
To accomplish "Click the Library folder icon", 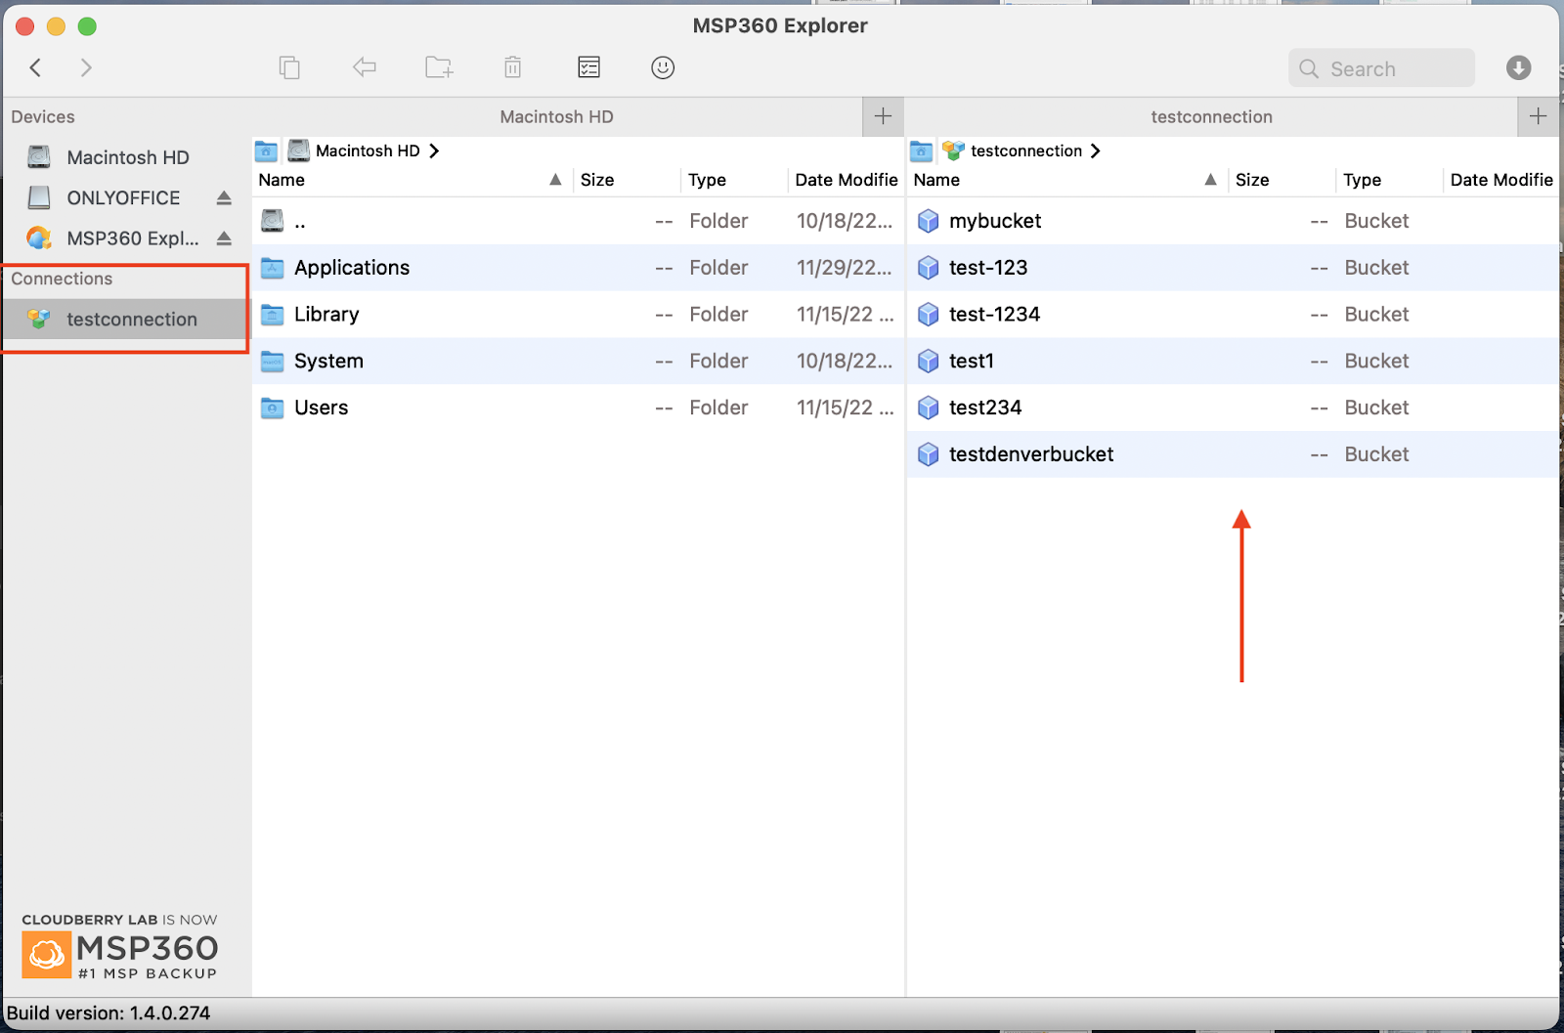I will coord(273,315).
